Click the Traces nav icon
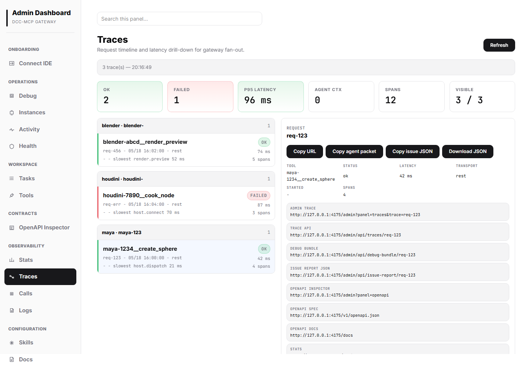Viewport: 531px width, 368px height. click(x=12, y=277)
